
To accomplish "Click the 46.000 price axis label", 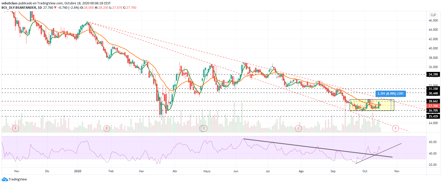I will (x=433, y=20).
